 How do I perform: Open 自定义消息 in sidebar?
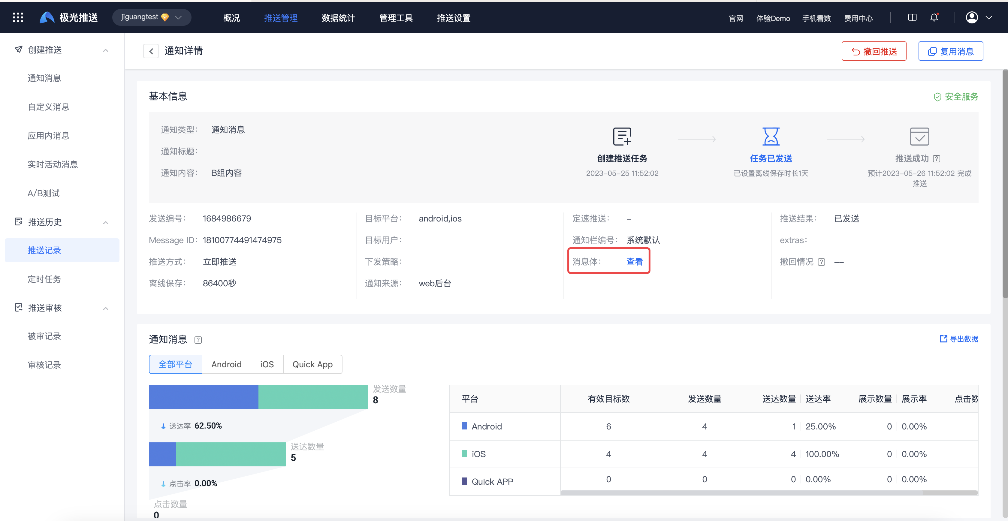click(x=49, y=107)
